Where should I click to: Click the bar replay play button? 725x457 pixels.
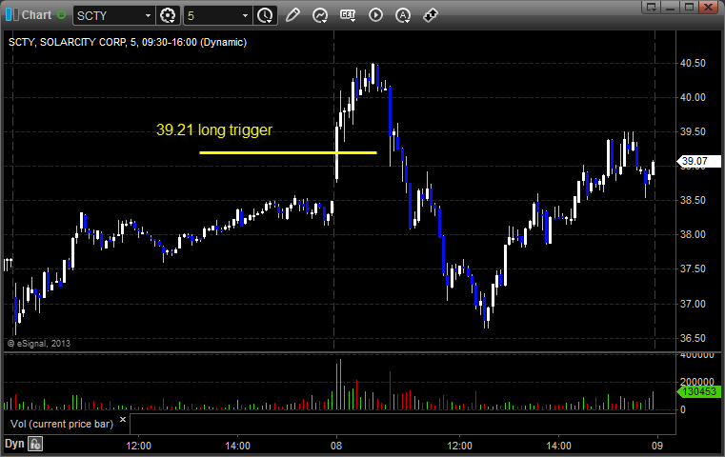click(375, 15)
